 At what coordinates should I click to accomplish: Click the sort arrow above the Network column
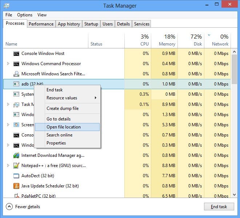click(209, 35)
